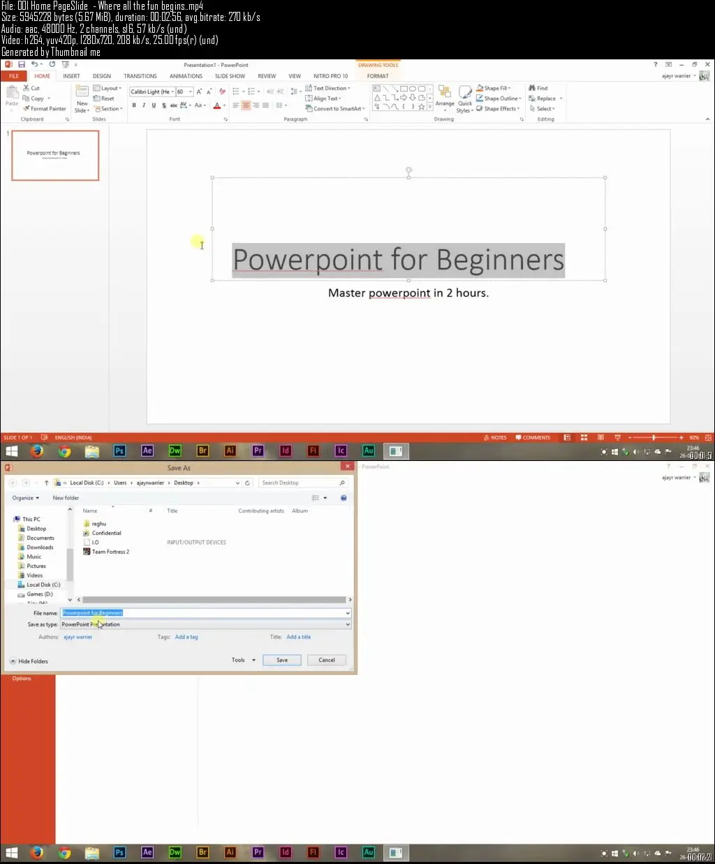Viewport: 715px width, 864px height.
Task: Click the Undo arrow in Quick Access toolbar
Action: pos(34,65)
